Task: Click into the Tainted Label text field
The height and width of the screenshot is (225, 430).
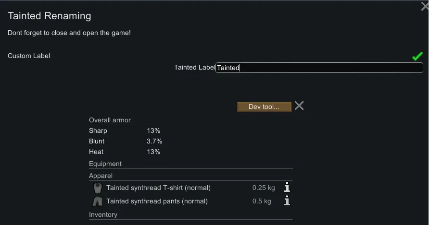Action: (x=319, y=68)
